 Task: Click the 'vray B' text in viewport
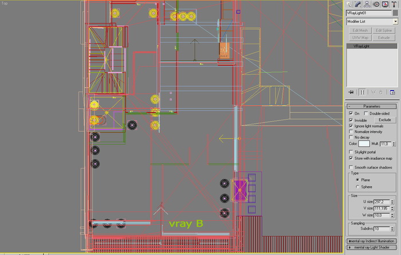pos(186,224)
